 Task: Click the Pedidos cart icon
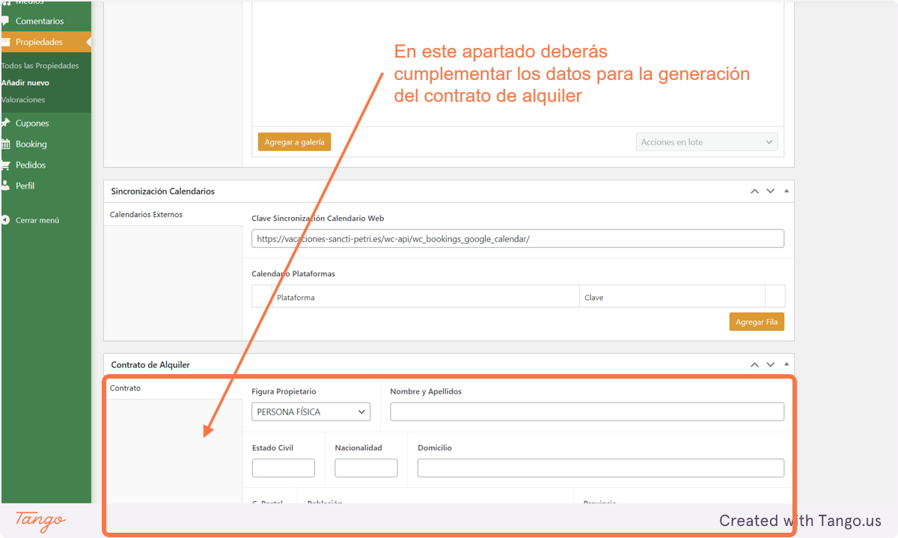pos(5,165)
